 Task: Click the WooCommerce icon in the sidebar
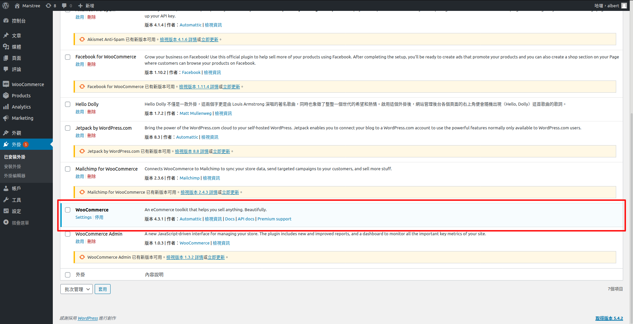click(6, 84)
